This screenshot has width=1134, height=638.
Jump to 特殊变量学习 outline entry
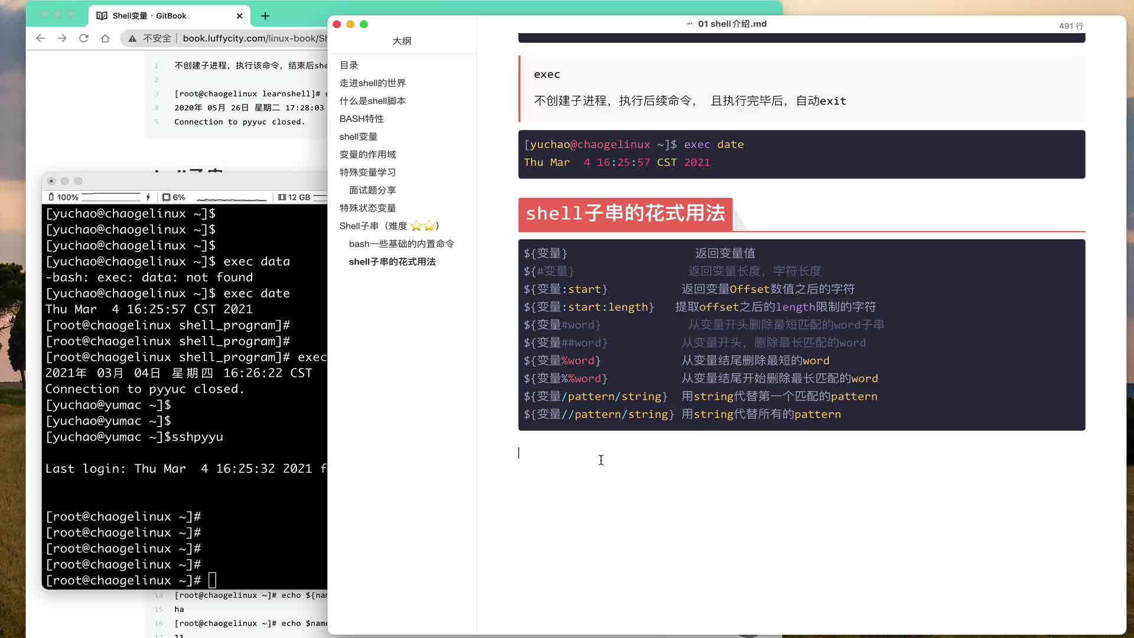tap(367, 172)
